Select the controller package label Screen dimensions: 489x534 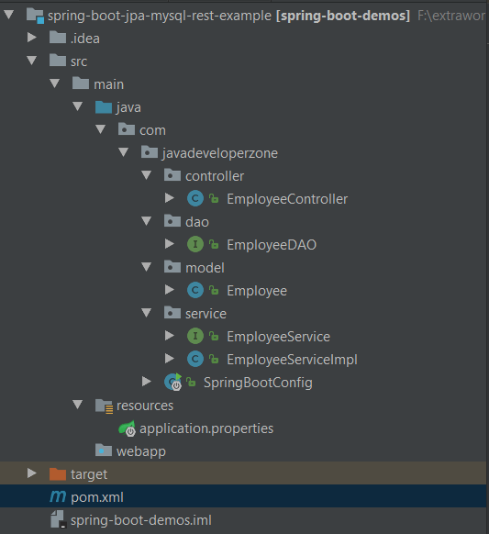pyautogui.click(x=215, y=176)
